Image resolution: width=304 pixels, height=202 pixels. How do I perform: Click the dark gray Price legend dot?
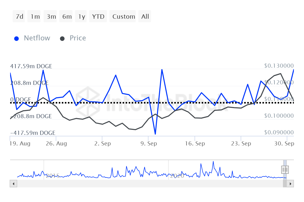coord(62,39)
